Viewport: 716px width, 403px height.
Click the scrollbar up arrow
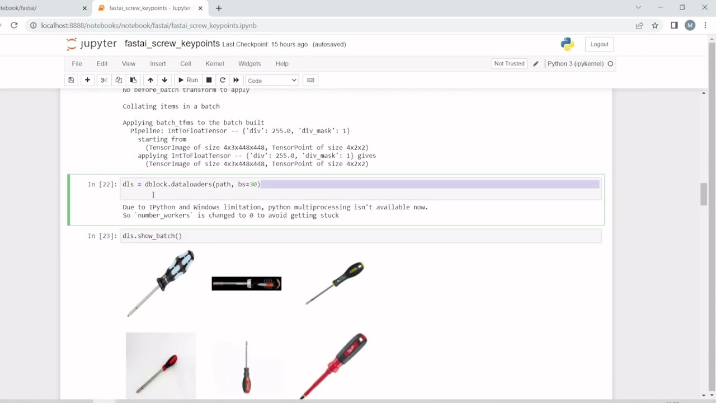point(704,93)
